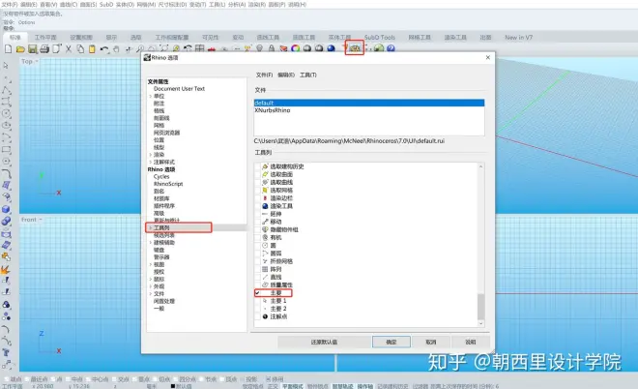This screenshot has height=389, width=638.
Task: Open the 工具(T) menu inside options dialog
Action: click(x=308, y=75)
